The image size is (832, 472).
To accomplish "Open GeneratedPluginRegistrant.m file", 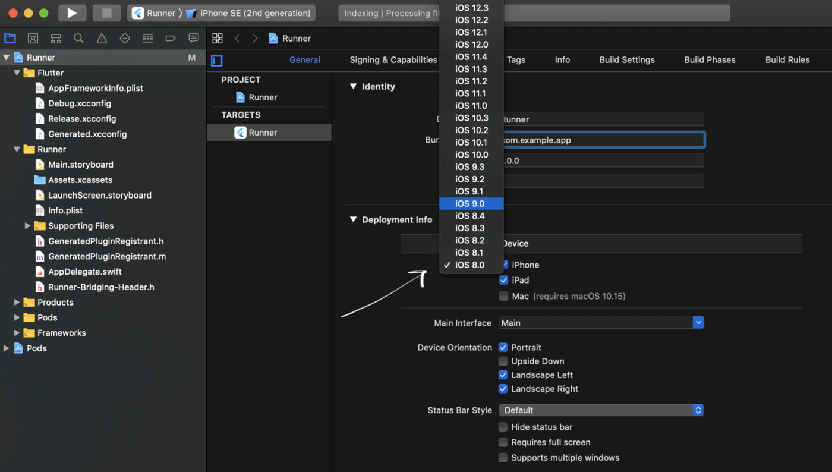I will [107, 257].
